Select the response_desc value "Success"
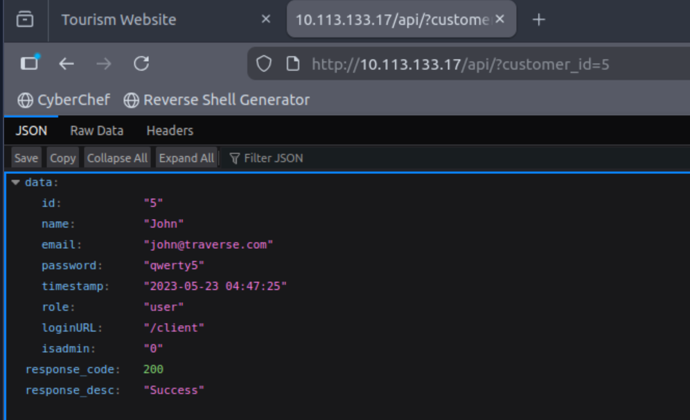The width and height of the screenshot is (690, 420). click(174, 390)
